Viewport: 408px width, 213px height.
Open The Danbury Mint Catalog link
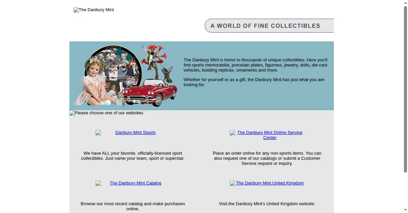[135, 183]
